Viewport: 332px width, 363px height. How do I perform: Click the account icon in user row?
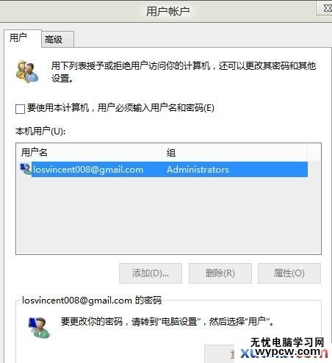coord(26,169)
